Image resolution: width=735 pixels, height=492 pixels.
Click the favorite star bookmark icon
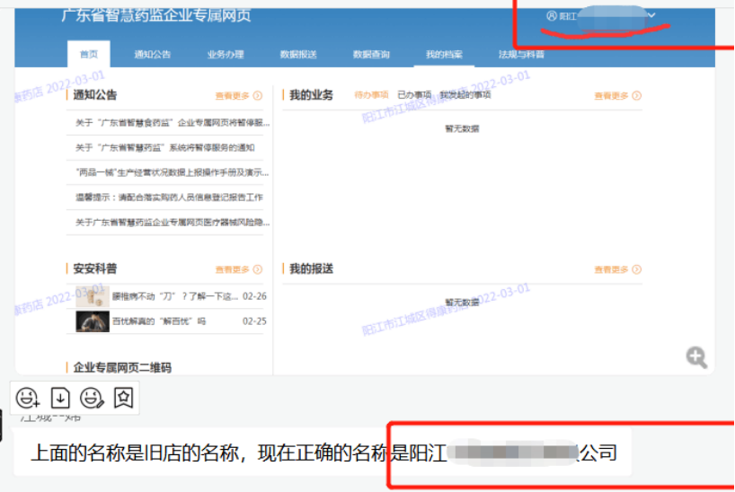[x=123, y=398]
